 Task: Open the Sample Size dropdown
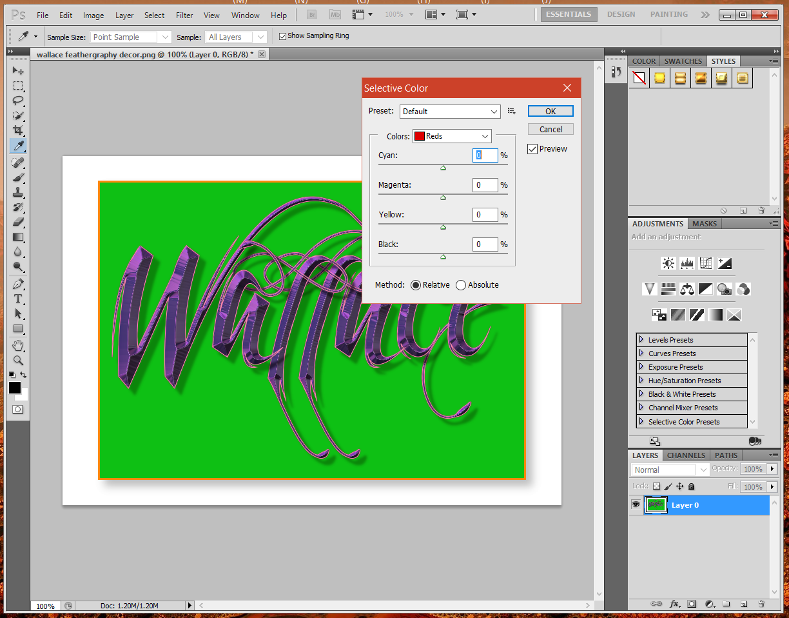[x=131, y=37]
